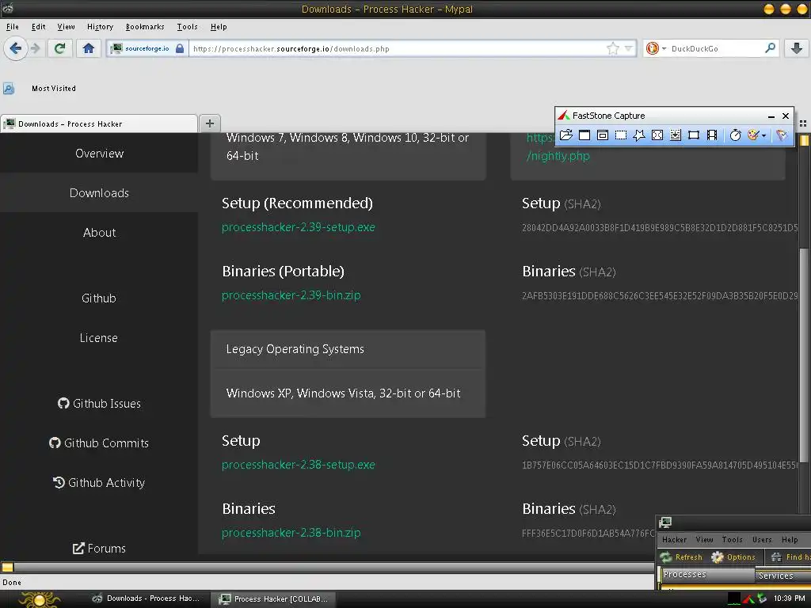The height and width of the screenshot is (608, 811).
Task: Open the Bookmarks menu
Action: (x=145, y=27)
